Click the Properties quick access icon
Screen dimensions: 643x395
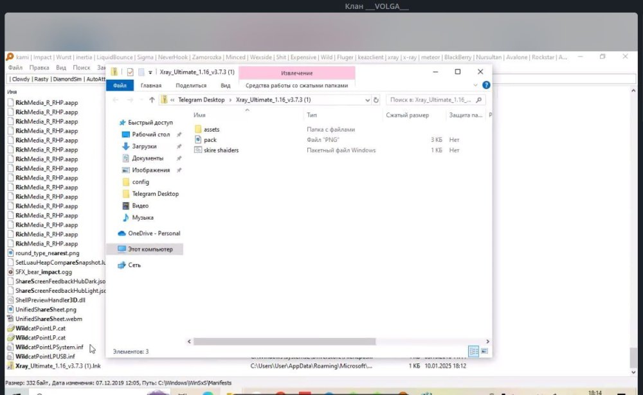click(x=131, y=72)
